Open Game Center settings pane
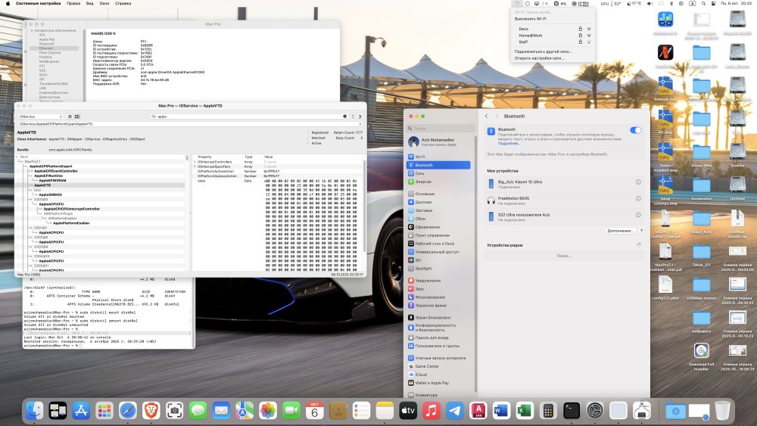The height and width of the screenshot is (426, 757). 438,366
